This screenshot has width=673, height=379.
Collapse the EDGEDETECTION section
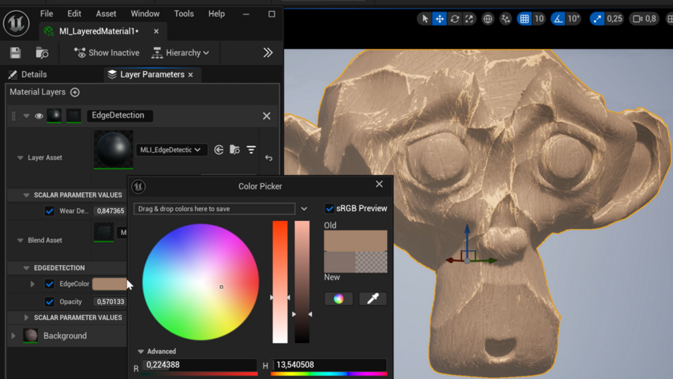tap(26, 268)
